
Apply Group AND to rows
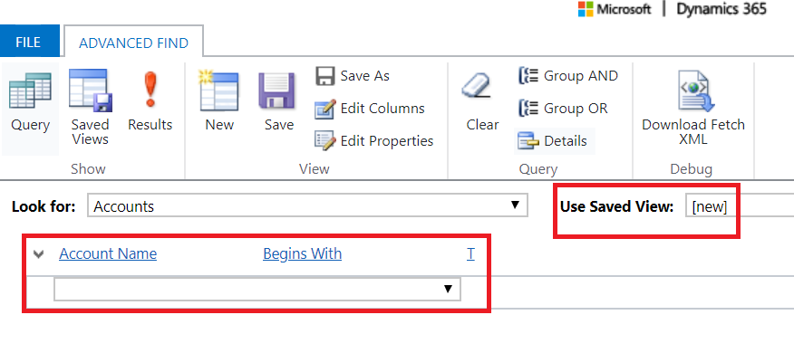click(568, 76)
